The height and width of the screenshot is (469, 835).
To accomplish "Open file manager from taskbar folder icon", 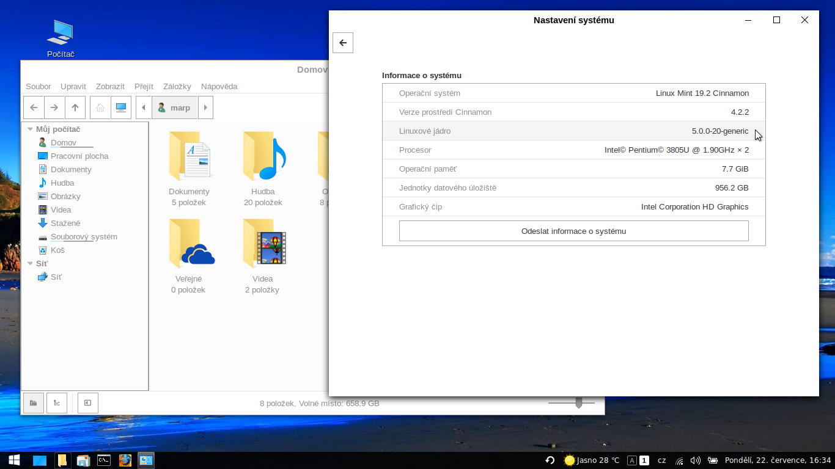I will tap(62, 460).
